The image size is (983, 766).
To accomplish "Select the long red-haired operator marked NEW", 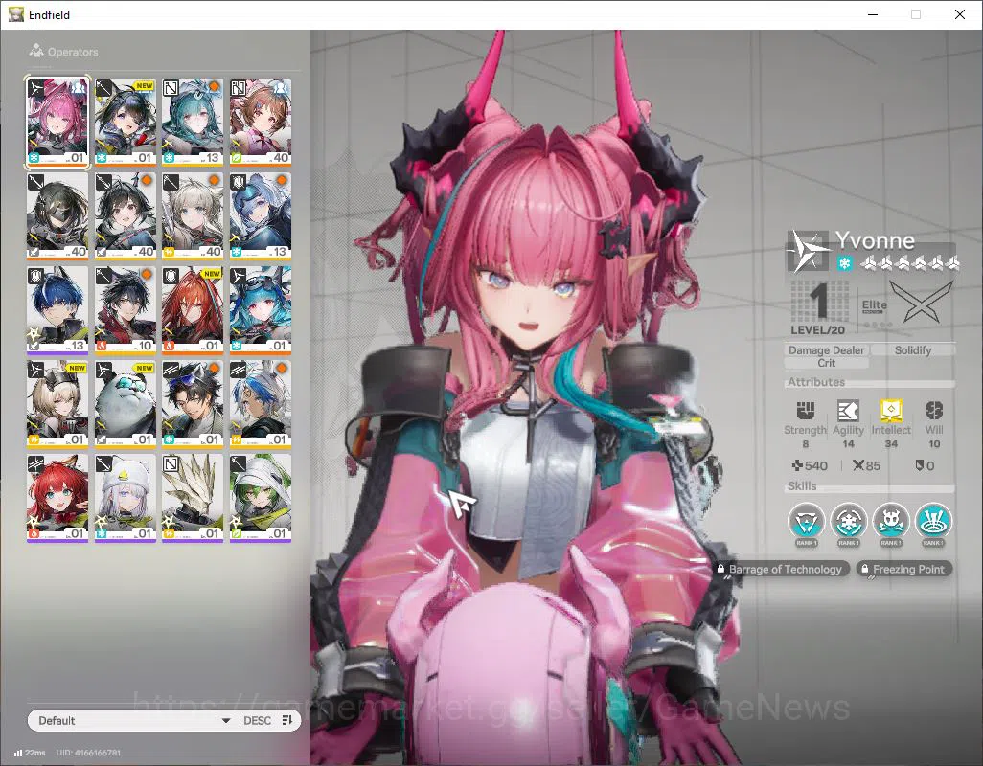I will pyautogui.click(x=193, y=310).
